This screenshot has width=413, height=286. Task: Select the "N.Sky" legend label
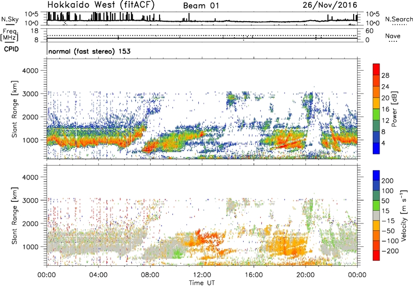point(10,19)
